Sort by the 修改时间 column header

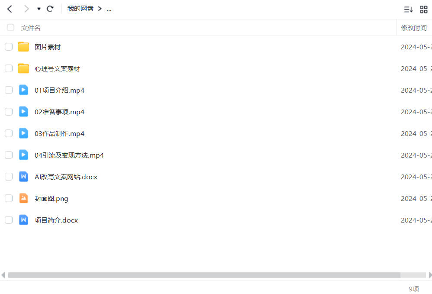(413, 28)
